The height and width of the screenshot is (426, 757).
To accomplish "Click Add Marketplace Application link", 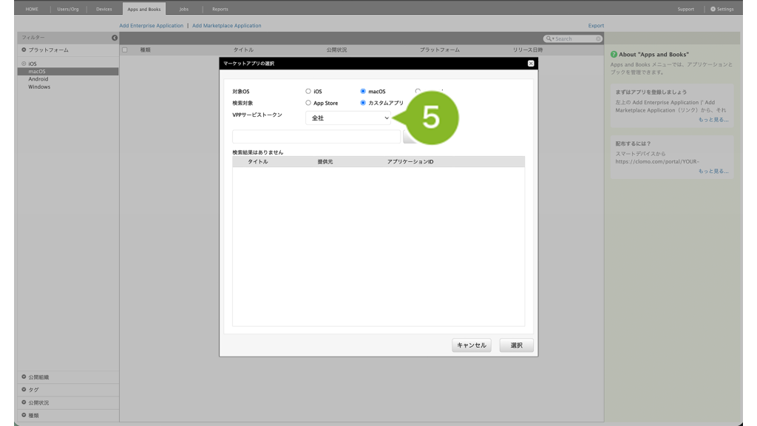I will tap(227, 26).
